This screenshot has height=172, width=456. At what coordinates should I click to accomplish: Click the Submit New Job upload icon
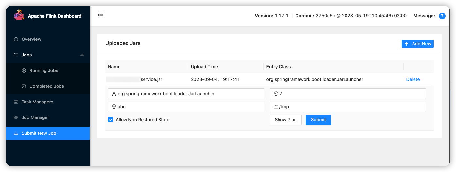tap(16, 133)
